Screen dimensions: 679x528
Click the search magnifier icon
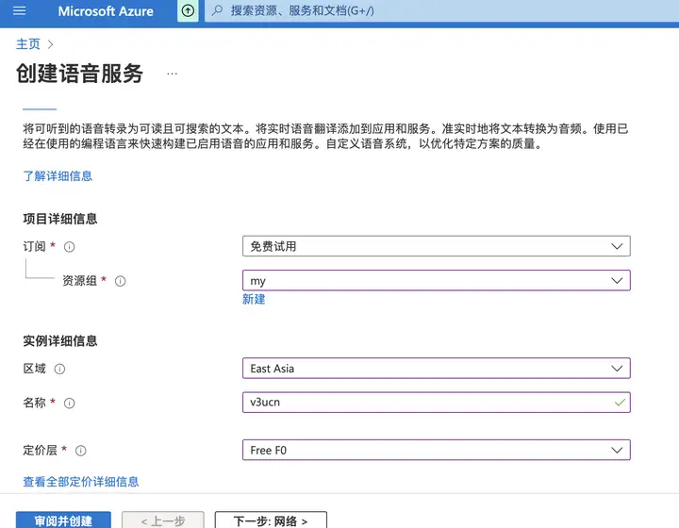(x=218, y=10)
